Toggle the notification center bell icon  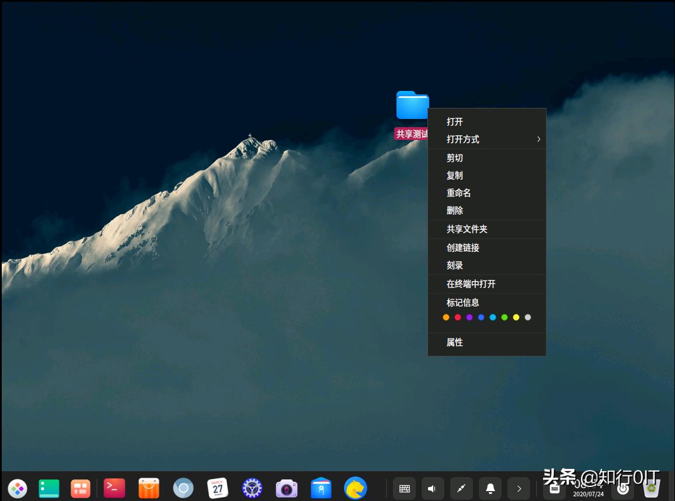490,489
